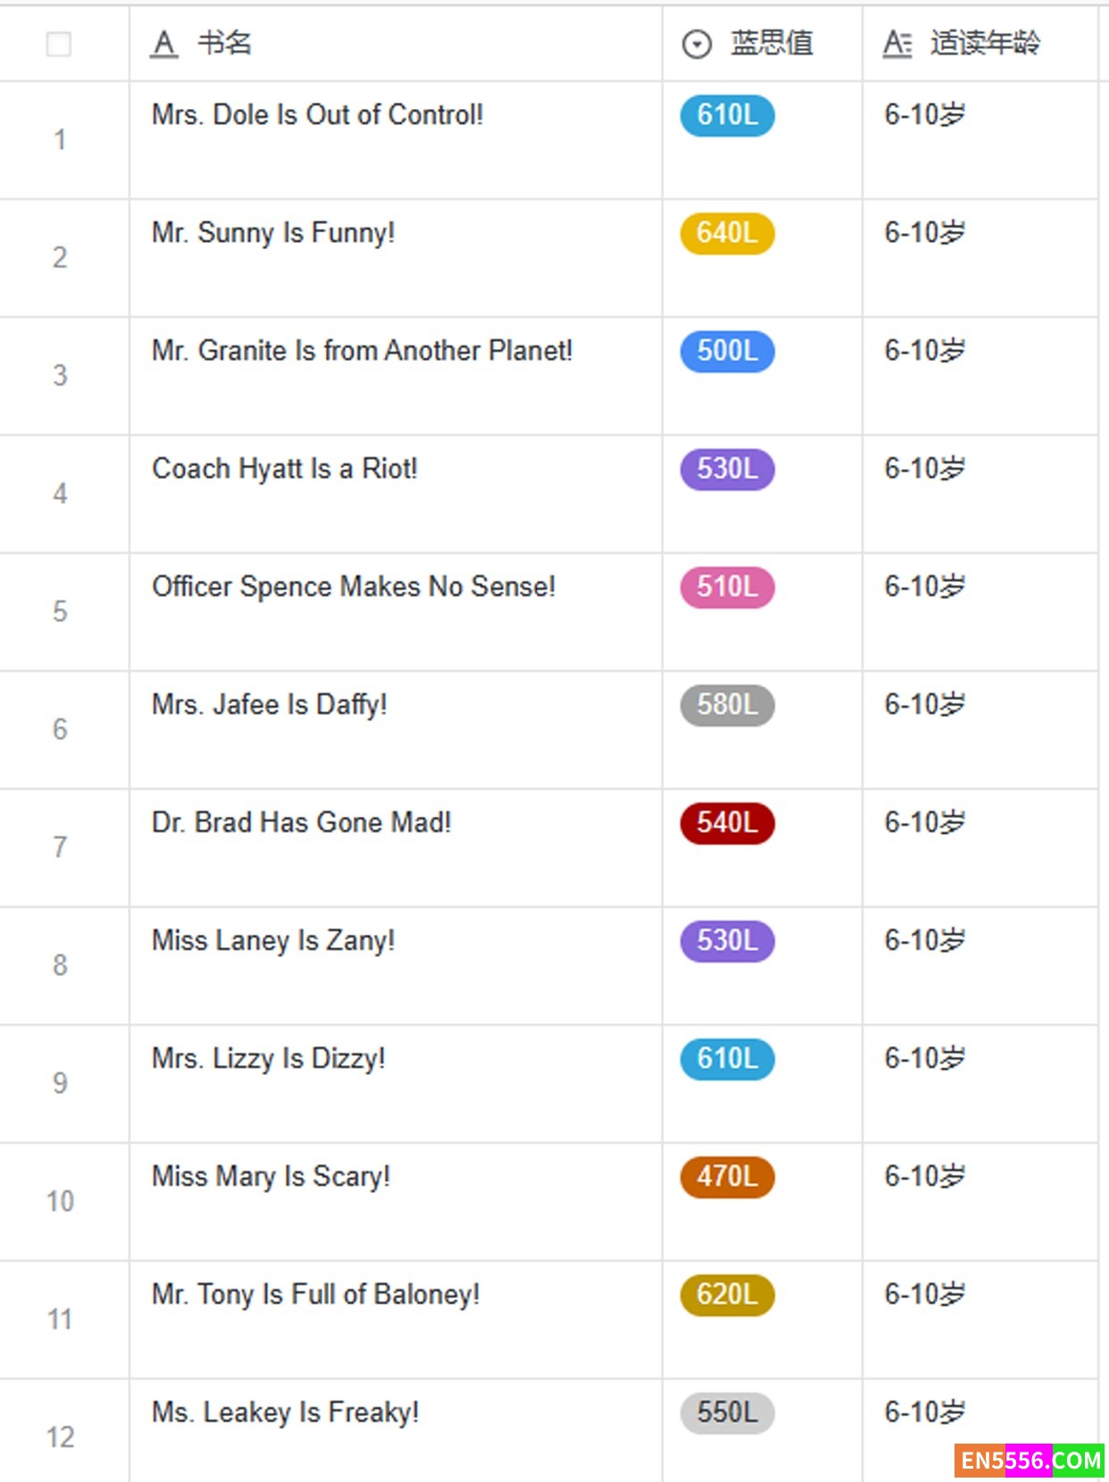Open the 适读年龄 column header
This screenshot has width=1109, height=1482.
[x=985, y=43]
